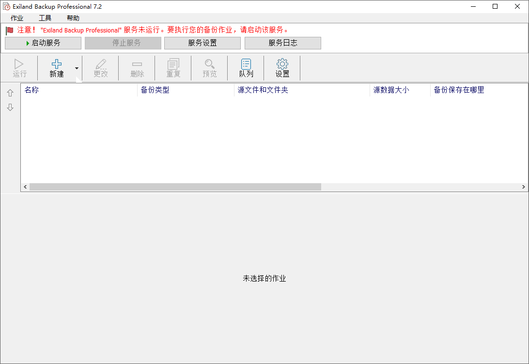The image size is (529, 364).
Task: Open the 作业 menu
Action: click(x=17, y=18)
